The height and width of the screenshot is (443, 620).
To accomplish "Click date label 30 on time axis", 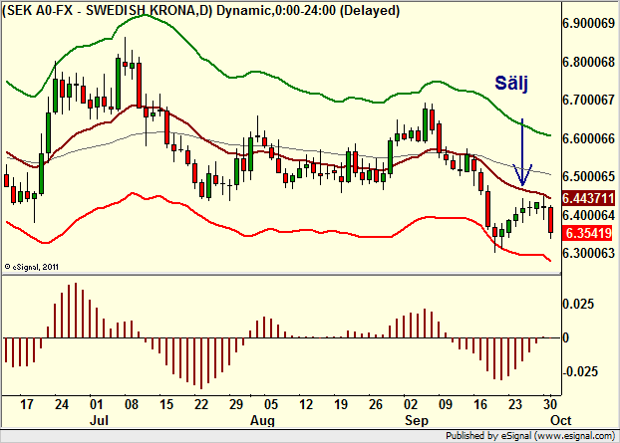I will click(x=550, y=405).
